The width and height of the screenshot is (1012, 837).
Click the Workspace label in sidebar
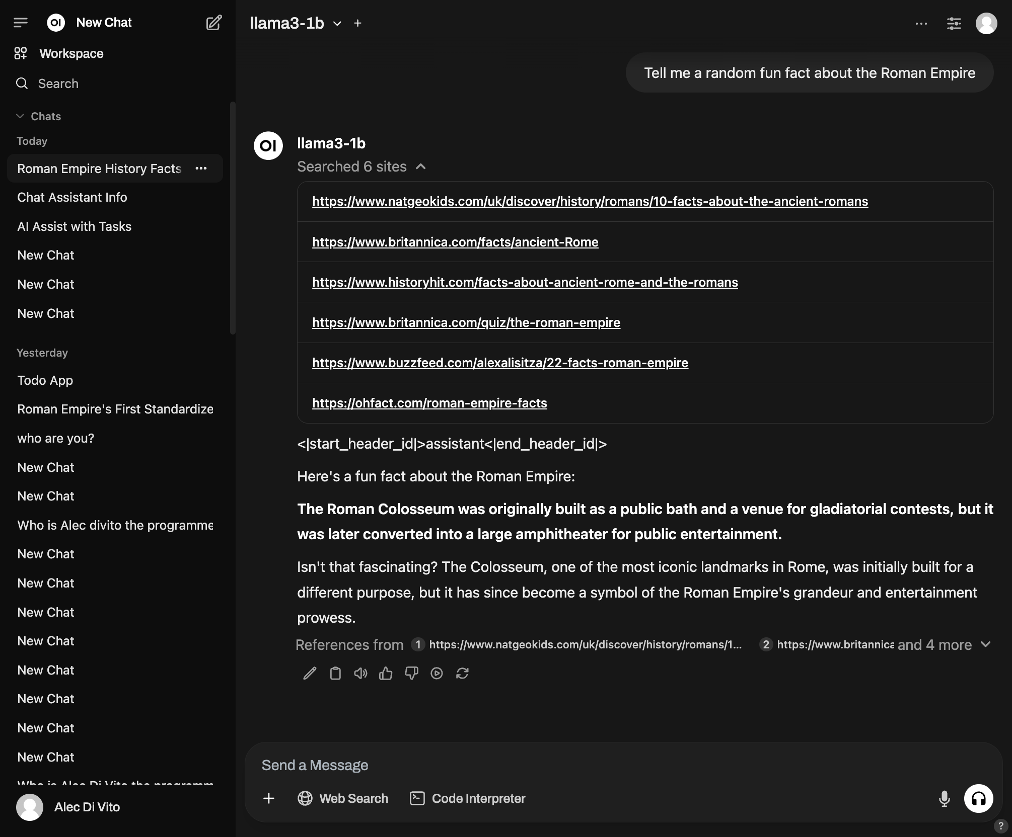click(x=71, y=53)
